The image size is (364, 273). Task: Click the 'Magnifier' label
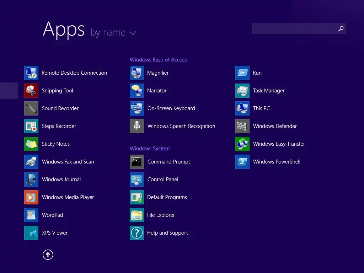point(158,73)
